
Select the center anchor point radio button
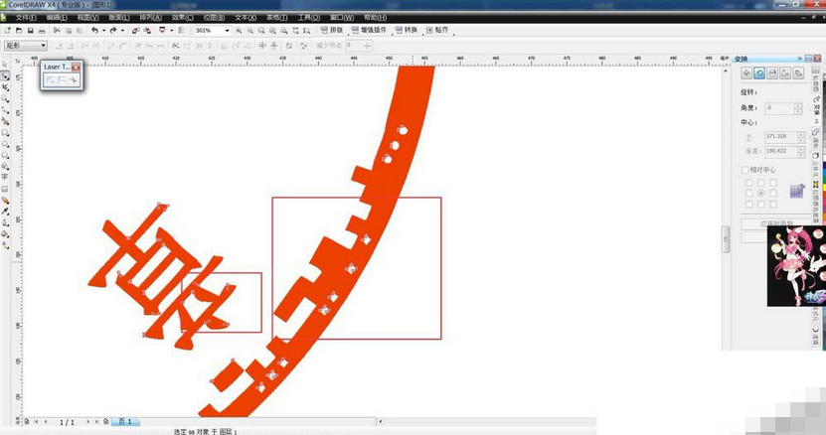[x=760, y=192]
